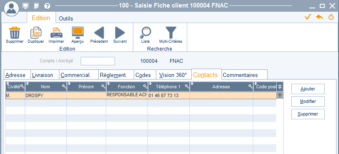Click the Supprimer trash can icon
This screenshot has width=339, height=154.
tap(15, 33)
